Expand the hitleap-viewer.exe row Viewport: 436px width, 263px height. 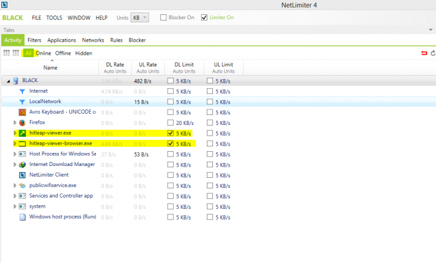tap(15, 133)
